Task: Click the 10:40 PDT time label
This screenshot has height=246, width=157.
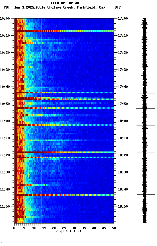Action: (x=5, y=87)
